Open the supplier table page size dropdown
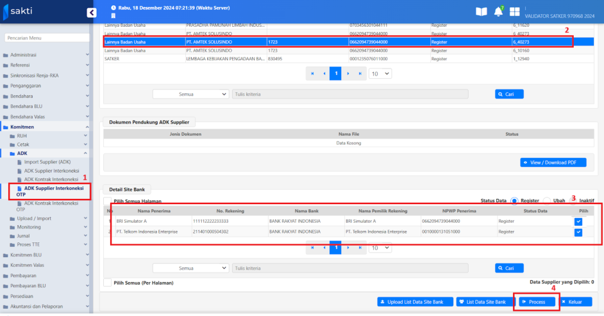Viewport: 604px width, 316px height. click(380, 74)
